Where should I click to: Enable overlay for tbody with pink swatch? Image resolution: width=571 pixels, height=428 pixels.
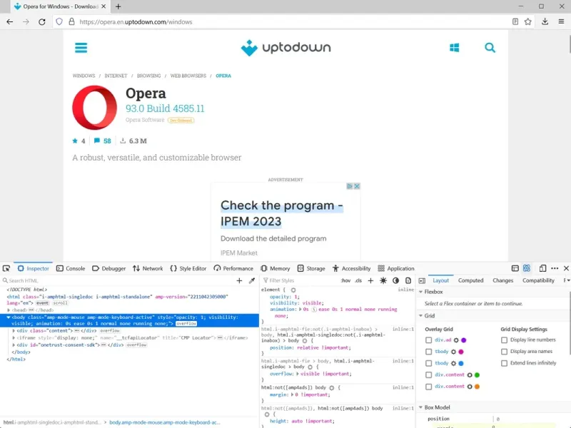[429, 352]
